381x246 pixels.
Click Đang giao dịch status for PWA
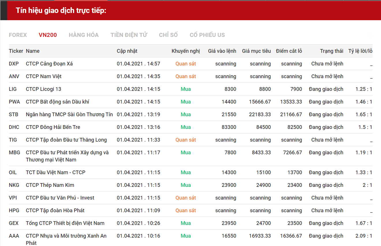pyautogui.click(x=326, y=102)
